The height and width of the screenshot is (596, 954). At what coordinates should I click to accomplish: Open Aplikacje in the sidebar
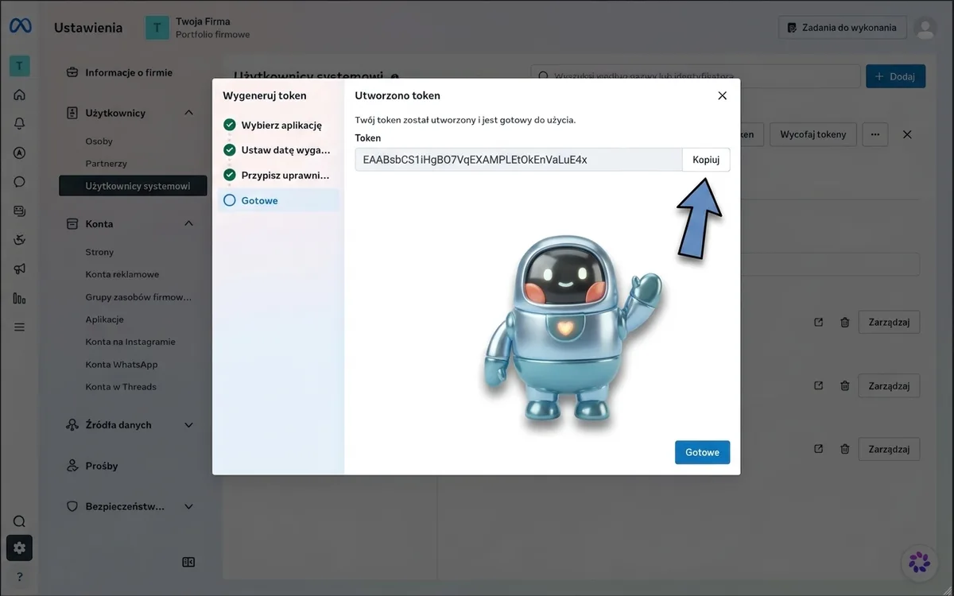click(105, 319)
